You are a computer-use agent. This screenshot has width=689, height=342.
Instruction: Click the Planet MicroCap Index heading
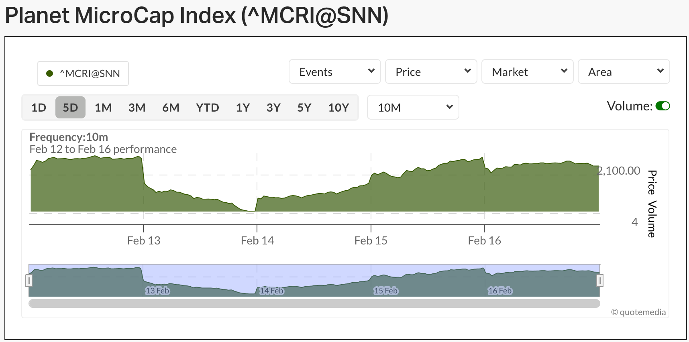point(197,16)
